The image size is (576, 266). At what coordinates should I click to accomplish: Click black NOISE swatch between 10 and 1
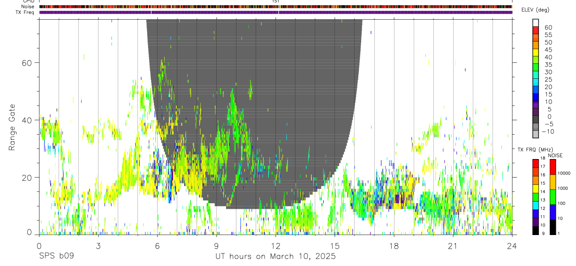tap(553, 226)
